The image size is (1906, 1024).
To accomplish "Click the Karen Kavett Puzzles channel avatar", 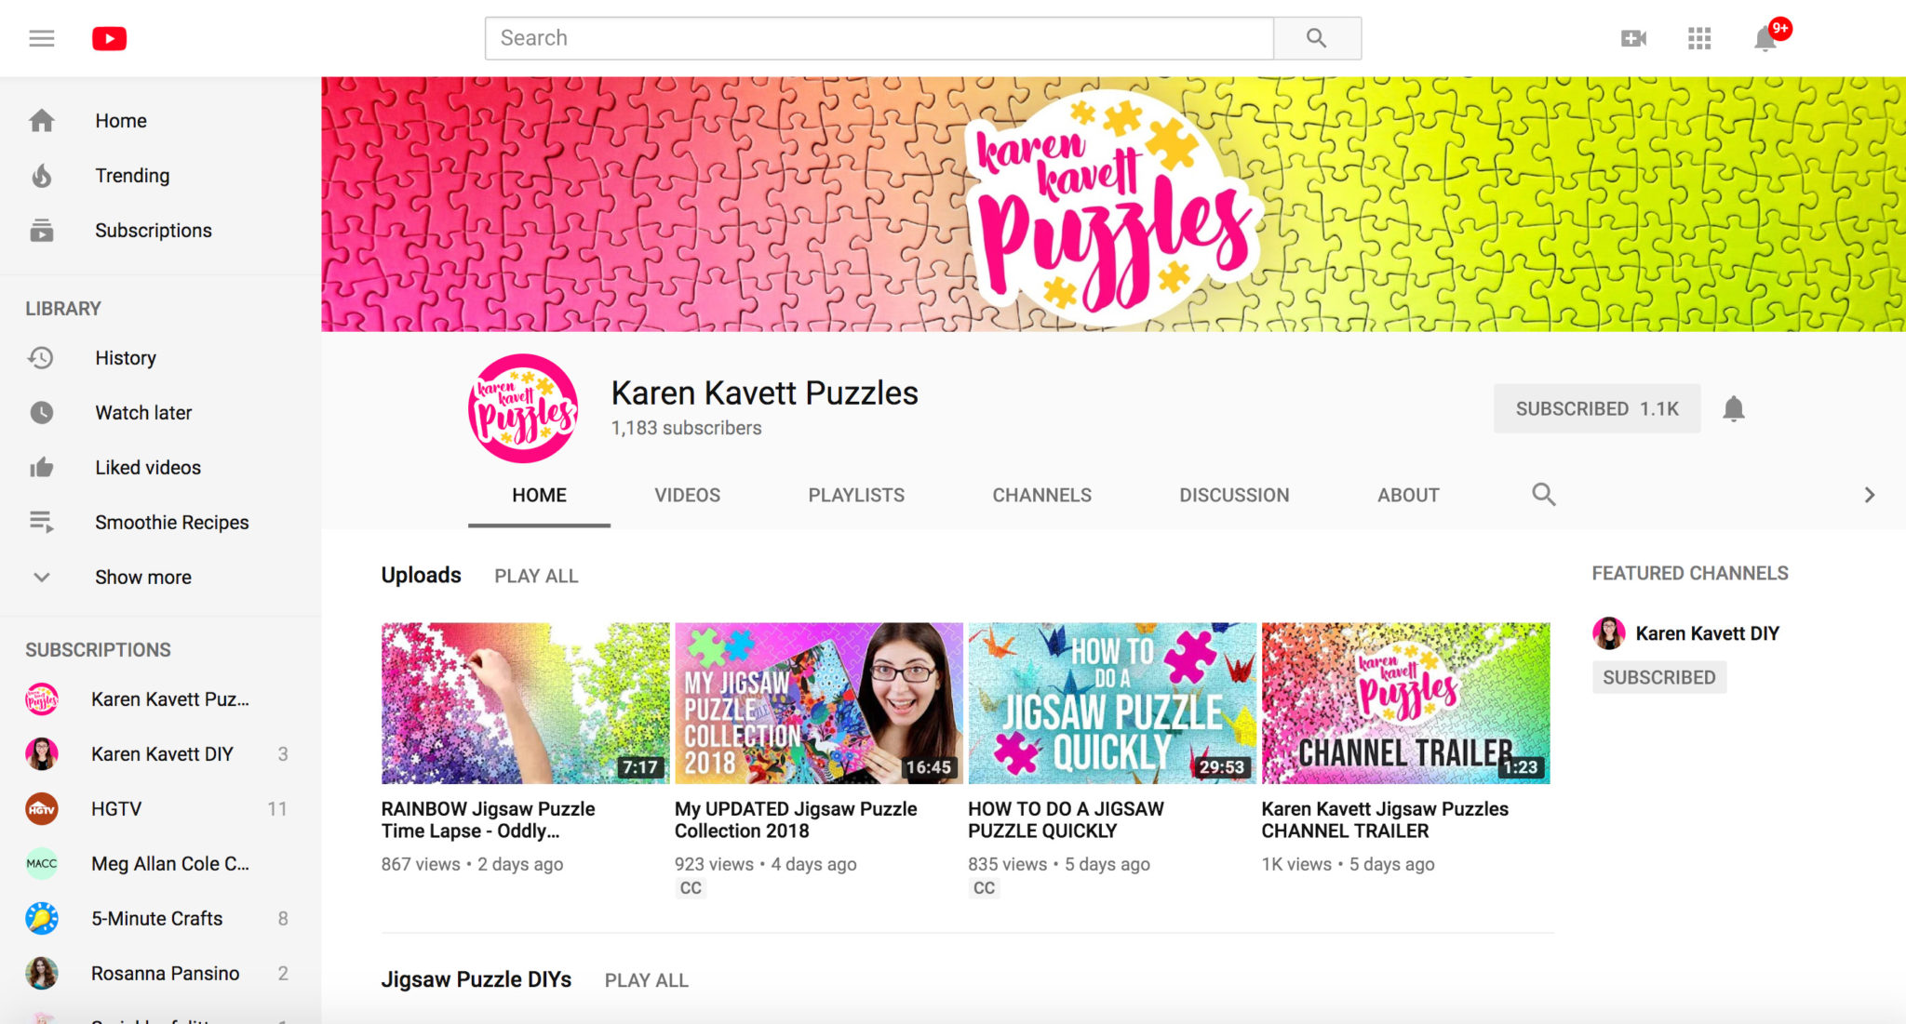I will (523, 408).
